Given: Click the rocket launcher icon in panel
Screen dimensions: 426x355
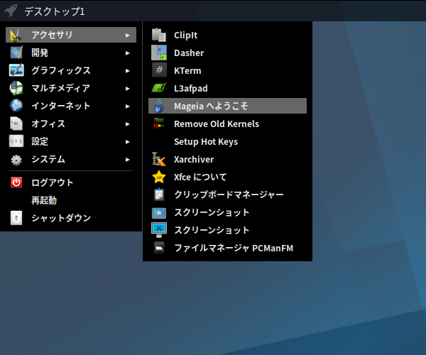Looking at the screenshot, I should point(11,11).
